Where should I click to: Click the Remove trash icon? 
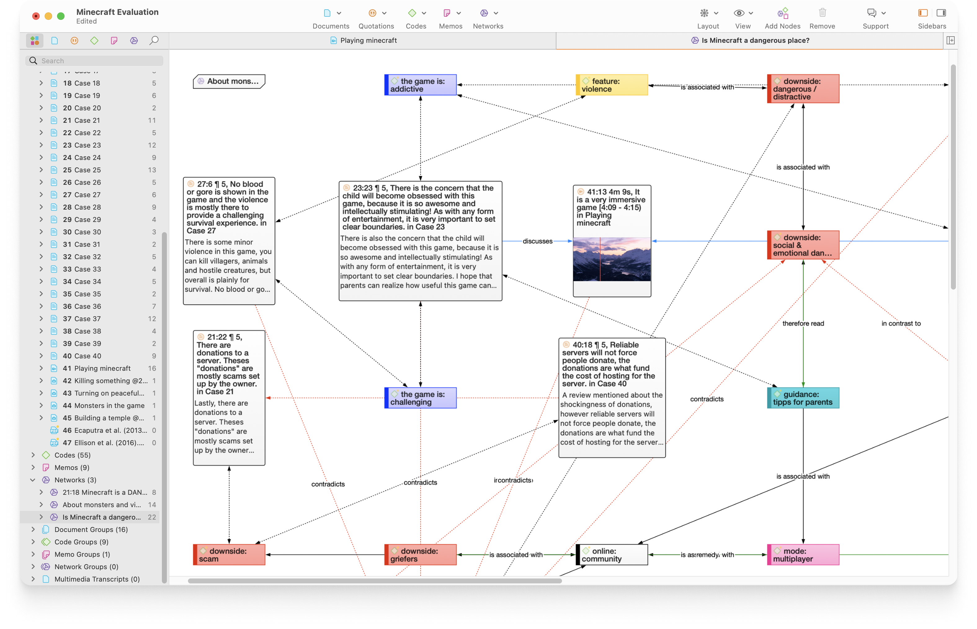click(x=822, y=13)
